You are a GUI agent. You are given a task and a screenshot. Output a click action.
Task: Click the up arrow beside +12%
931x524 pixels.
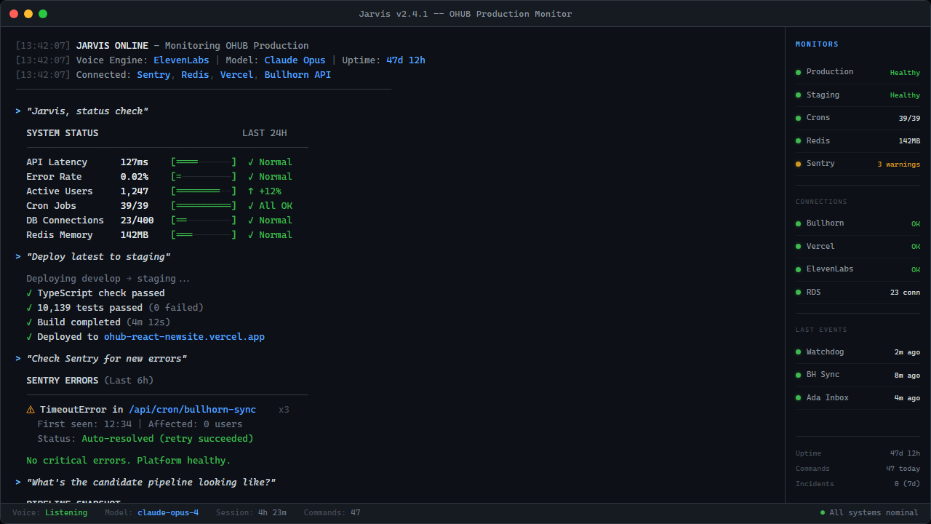point(250,191)
